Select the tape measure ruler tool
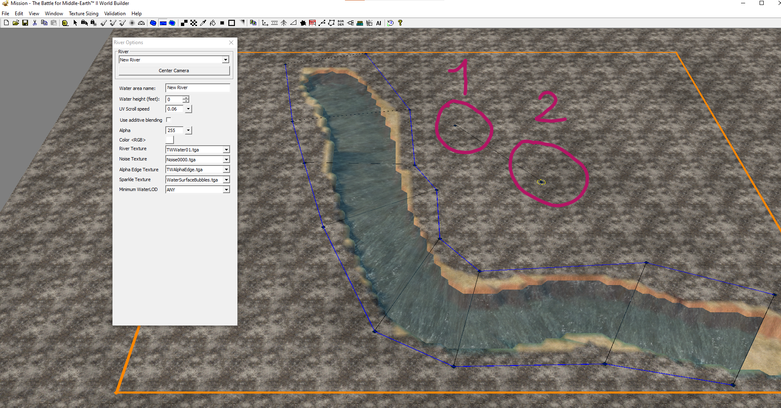This screenshot has width=781, height=408. pos(65,23)
